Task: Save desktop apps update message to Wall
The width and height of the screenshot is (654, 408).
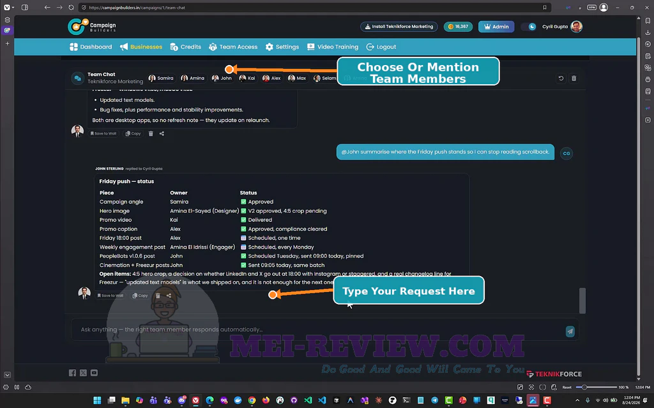Action: click(x=103, y=134)
